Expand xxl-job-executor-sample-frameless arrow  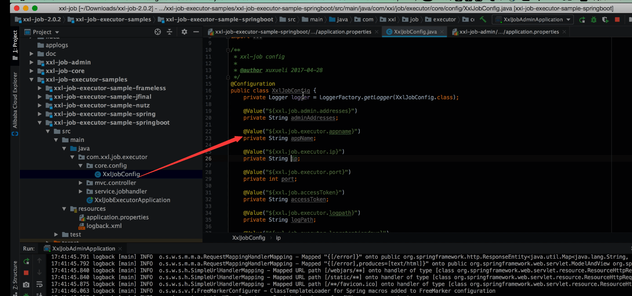40,88
